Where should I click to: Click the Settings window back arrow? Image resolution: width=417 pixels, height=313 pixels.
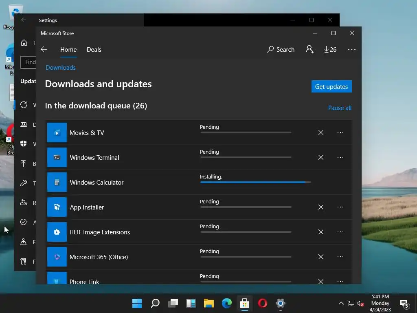[x=24, y=20]
